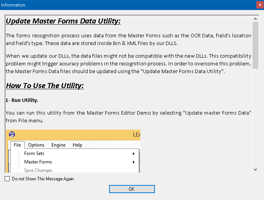Select the Form Sets menu entry
Viewport: 264px width, 200px height.
(34, 153)
